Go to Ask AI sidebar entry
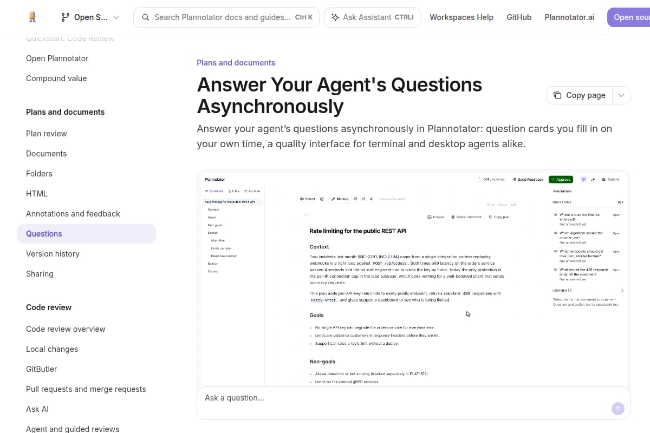650x433 pixels. pos(37,409)
